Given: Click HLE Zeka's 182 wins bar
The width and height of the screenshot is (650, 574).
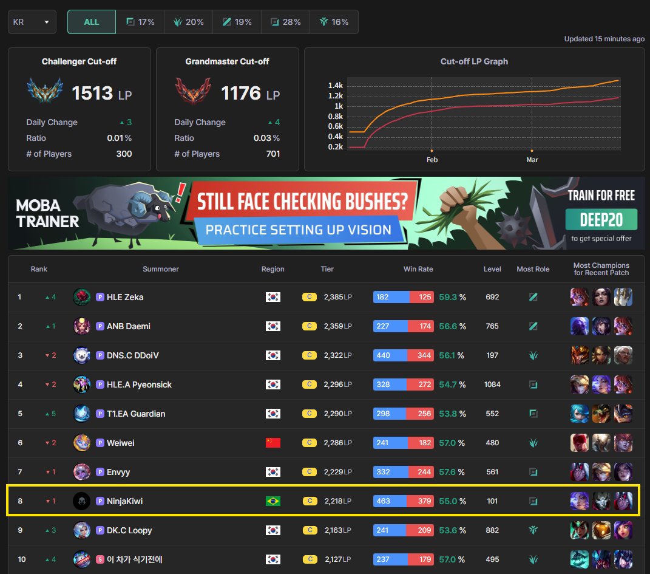Looking at the screenshot, I should pos(391,297).
